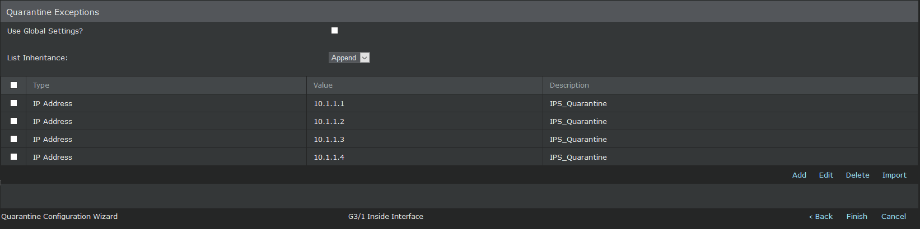Select the IPS_Quarantine description for 10.1.1.1
Viewport: 920px width, 229px height.
[x=578, y=103]
